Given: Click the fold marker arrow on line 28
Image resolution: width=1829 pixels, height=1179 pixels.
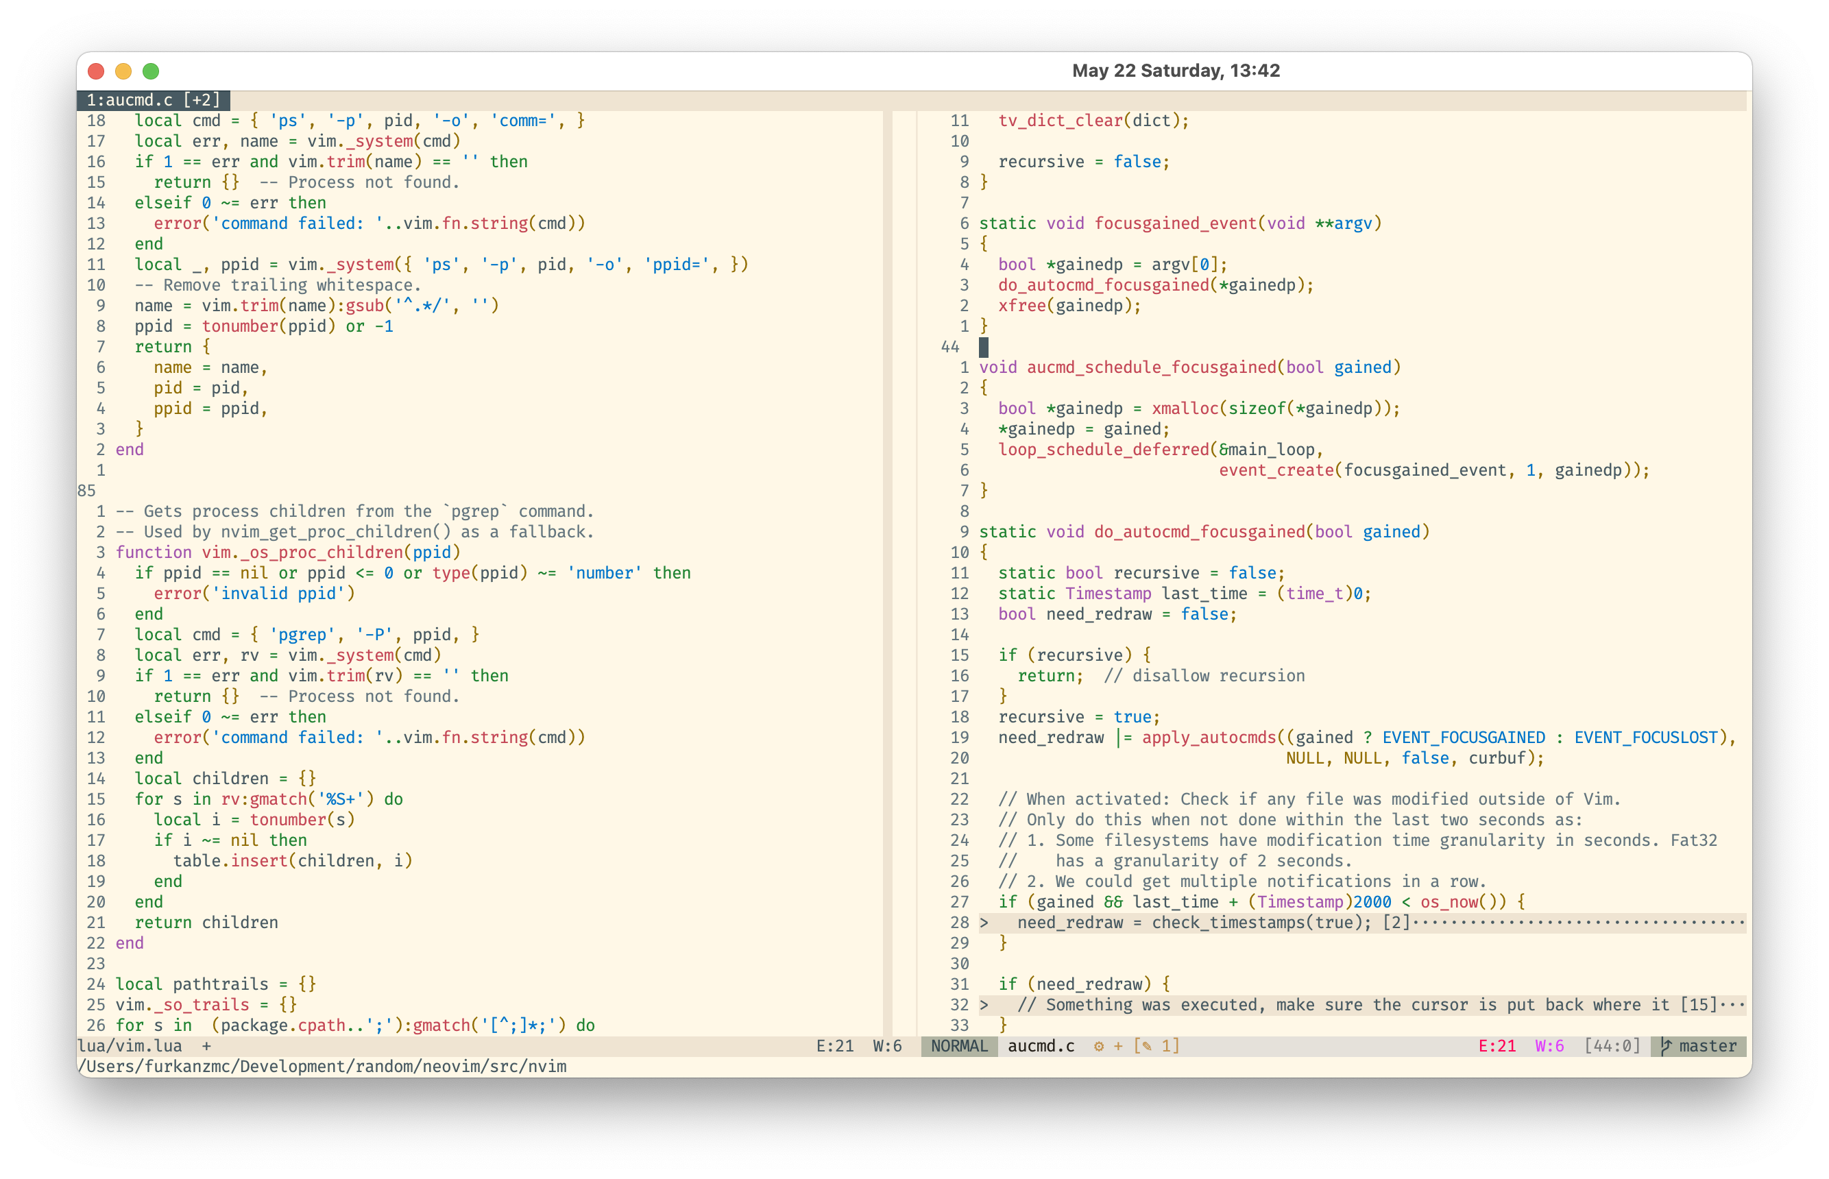Looking at the screenshot, I should pos(984,923).
